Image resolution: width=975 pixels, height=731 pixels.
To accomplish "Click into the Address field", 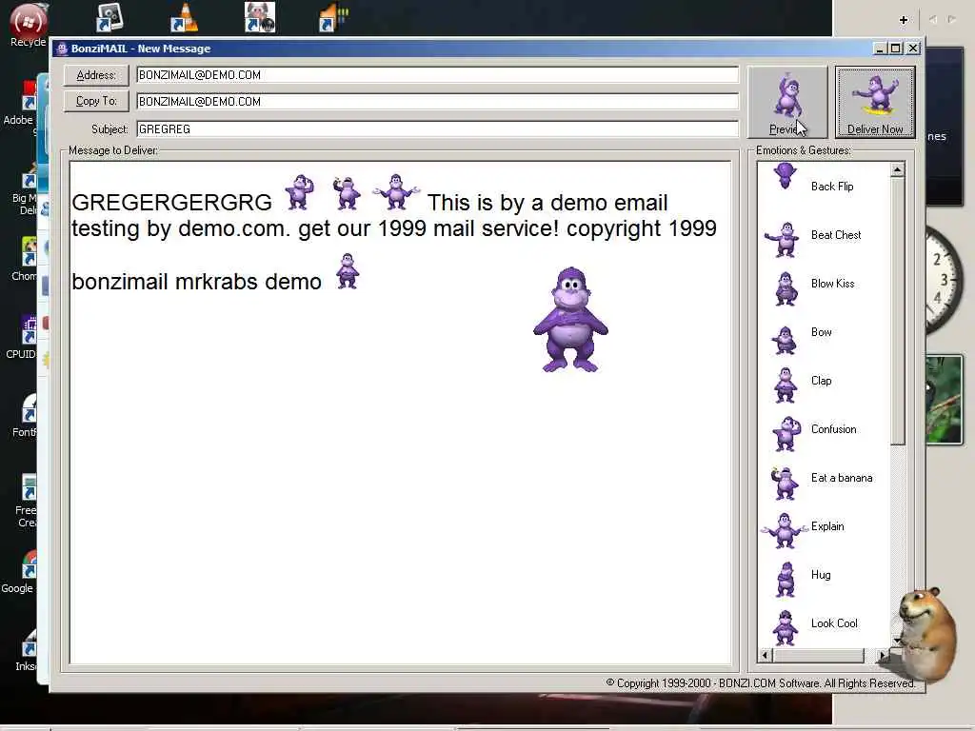I will (x=437, y=75).
